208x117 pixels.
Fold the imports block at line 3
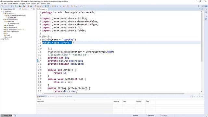[x=41, y=18]
